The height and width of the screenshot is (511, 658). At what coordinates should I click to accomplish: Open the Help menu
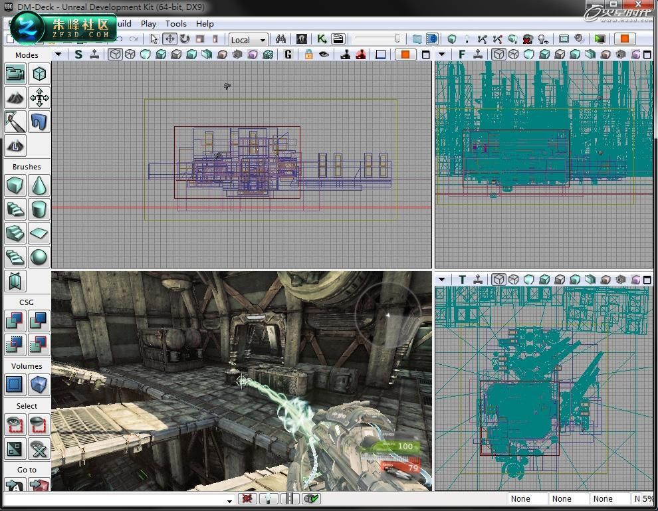tap(205, 23)
